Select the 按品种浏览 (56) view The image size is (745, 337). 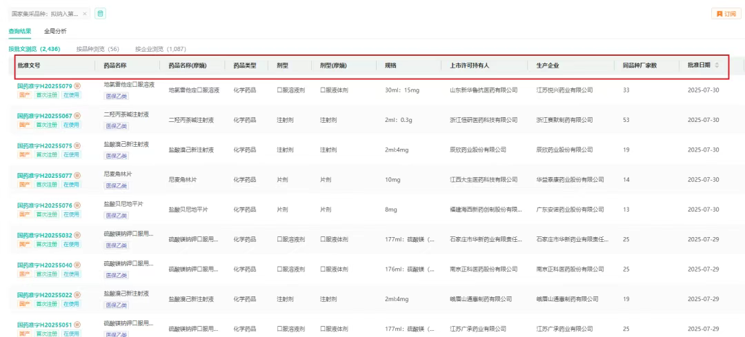click(98, 49)
